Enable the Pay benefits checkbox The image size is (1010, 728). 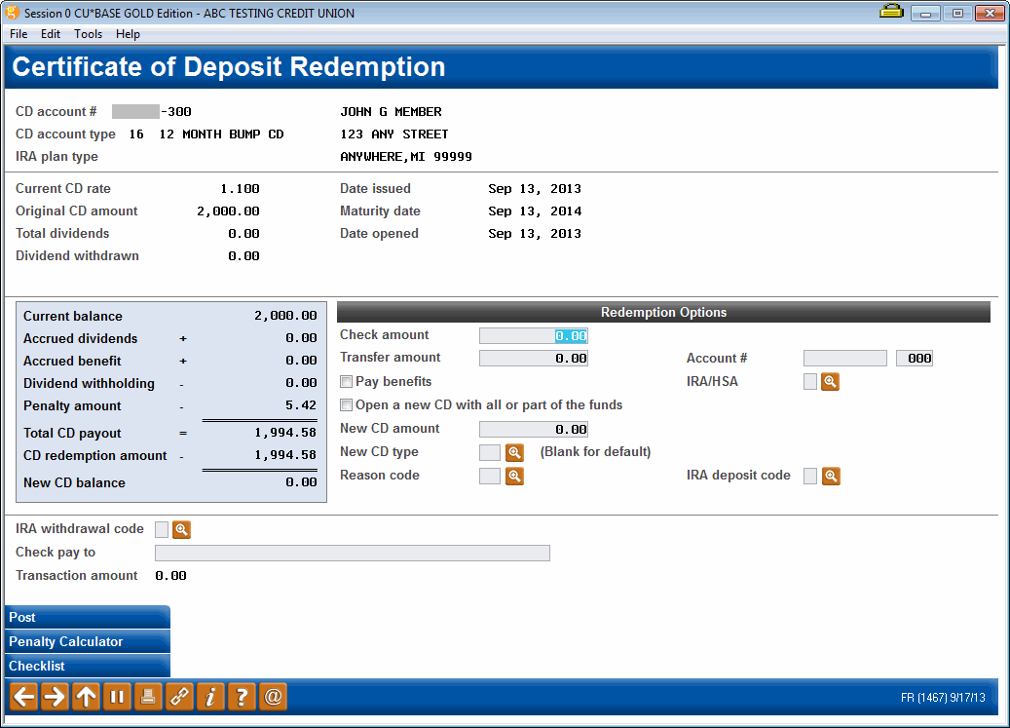(346, 381)
